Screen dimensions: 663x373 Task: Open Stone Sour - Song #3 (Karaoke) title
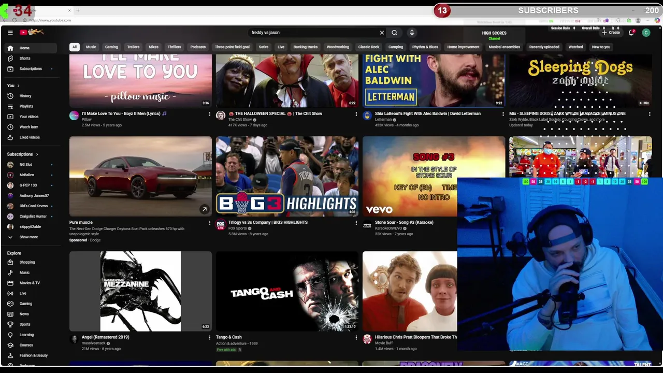tap(404, 222)
